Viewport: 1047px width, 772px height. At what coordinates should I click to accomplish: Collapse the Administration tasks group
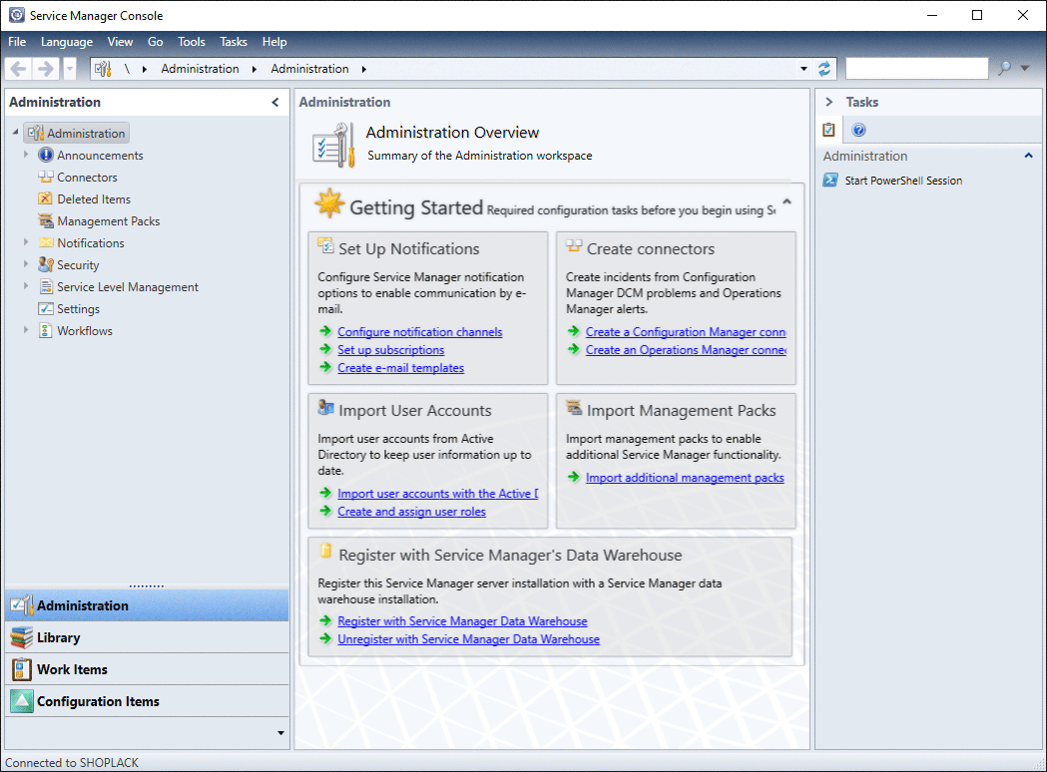[1028, 156]
